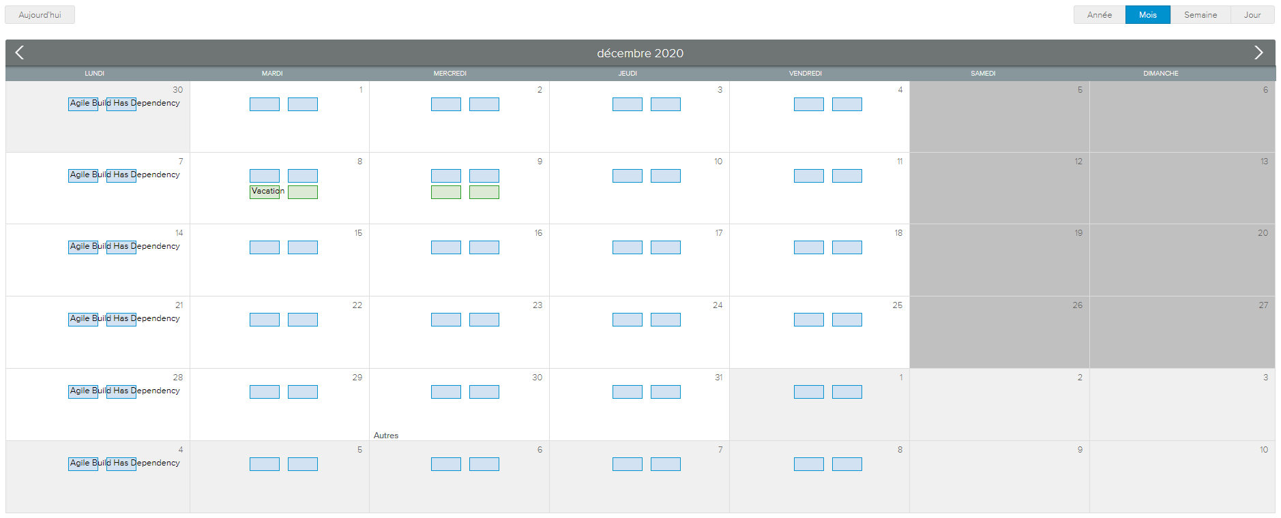Image resolution: width=1281 pixels, height=518 pixels.
Task: Click the second blue event on December 17
Action: [665, 247]
